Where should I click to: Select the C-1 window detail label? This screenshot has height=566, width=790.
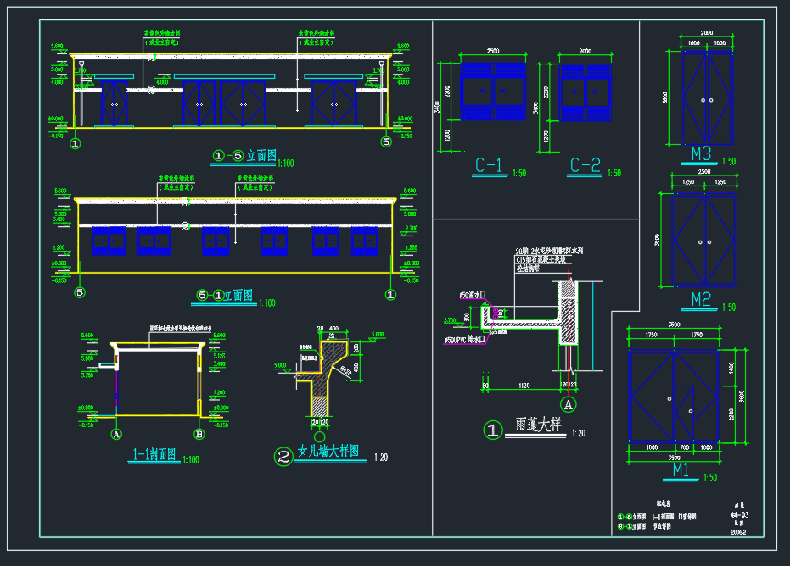pos(489,166)
